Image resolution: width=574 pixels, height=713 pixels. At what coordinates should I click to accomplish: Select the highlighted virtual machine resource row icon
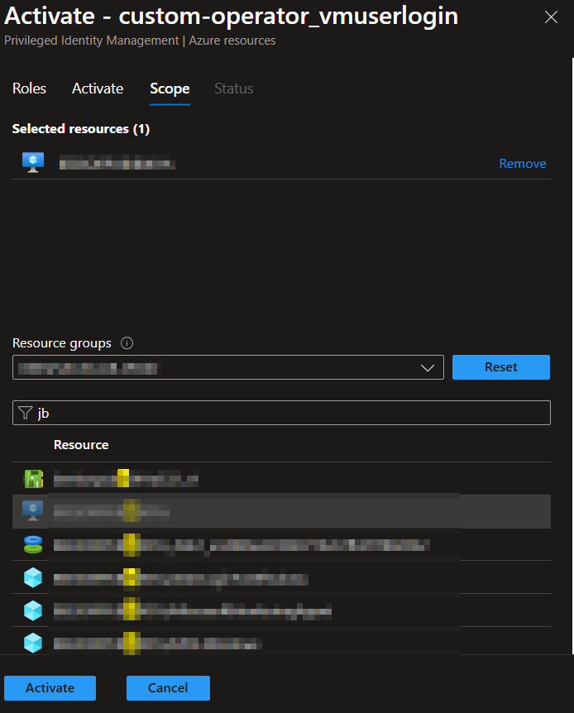pyautogui.click(x=33, y=511)
